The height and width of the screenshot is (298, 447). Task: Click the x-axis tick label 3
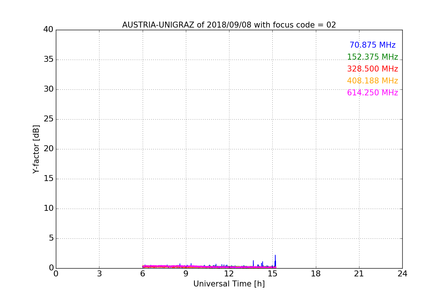click(x=99, y=274)
